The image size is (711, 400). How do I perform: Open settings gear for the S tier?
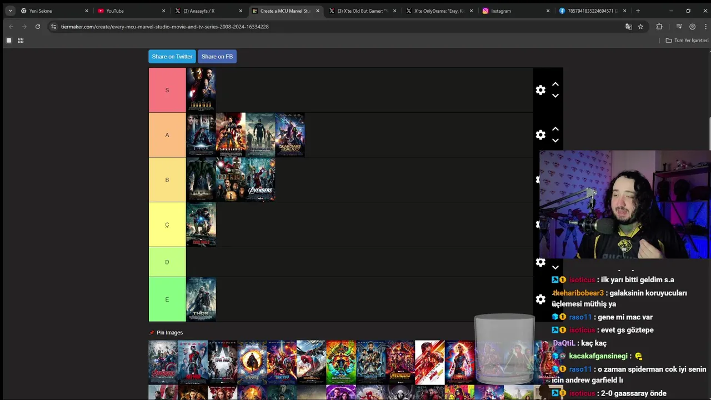[x=540, y=90]
